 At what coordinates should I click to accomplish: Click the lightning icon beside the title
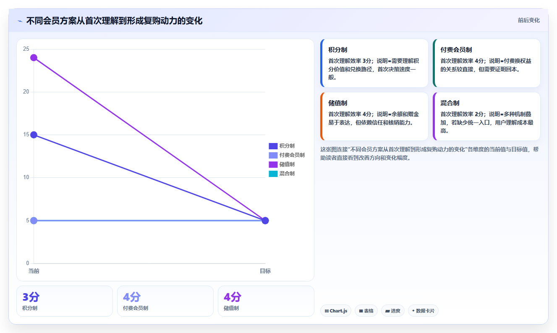pyautogui.click(x=20, y=21)
